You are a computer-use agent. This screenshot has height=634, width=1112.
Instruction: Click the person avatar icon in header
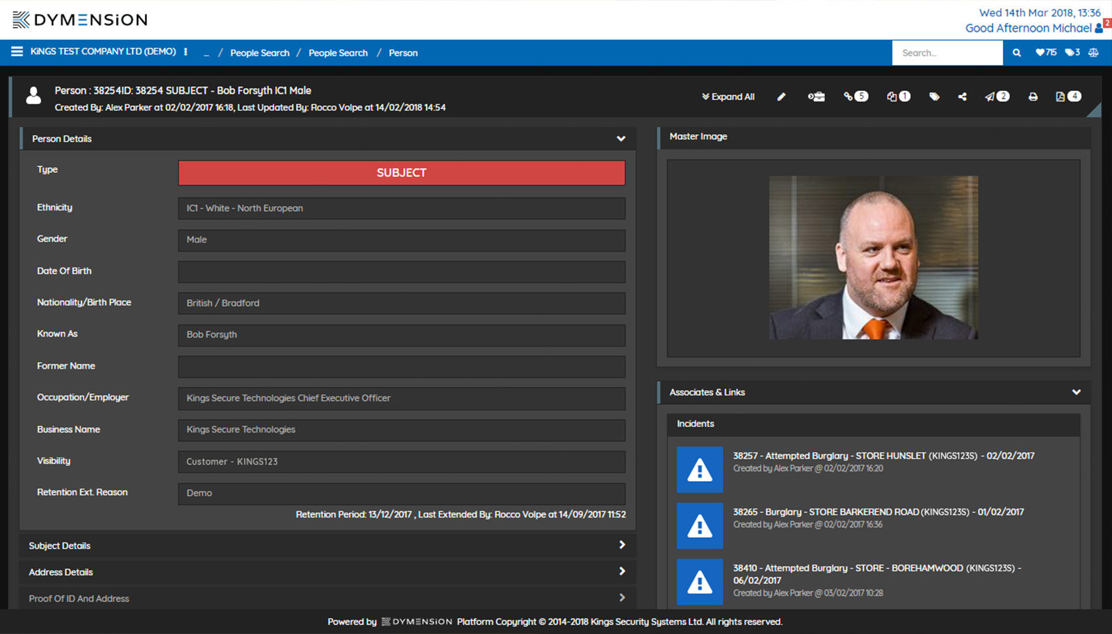pyautogui.click(x=33, y=97)
